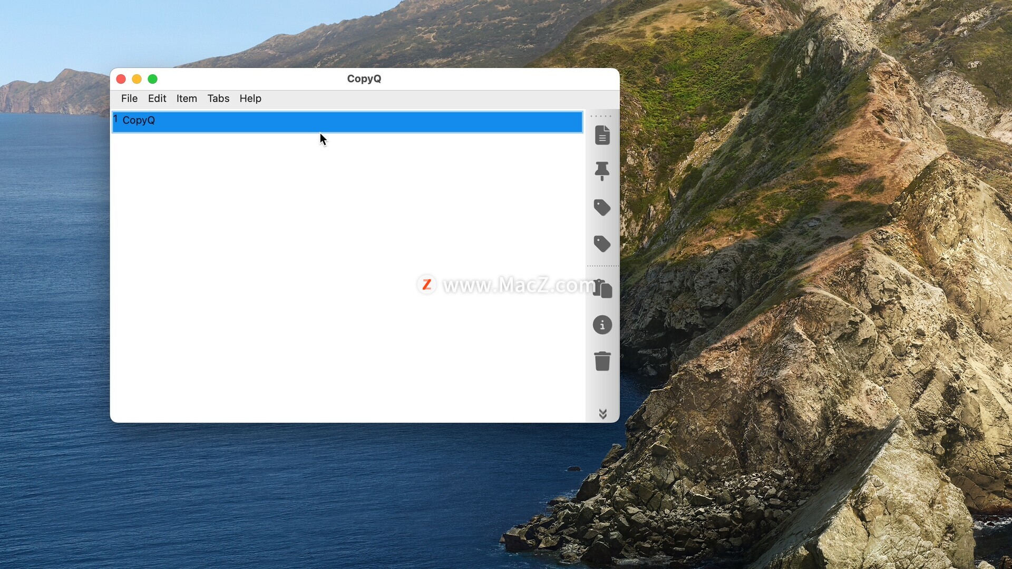Click the New Item document icon
Viewport: 1012px width, 569px height.
tap(602, 135)
